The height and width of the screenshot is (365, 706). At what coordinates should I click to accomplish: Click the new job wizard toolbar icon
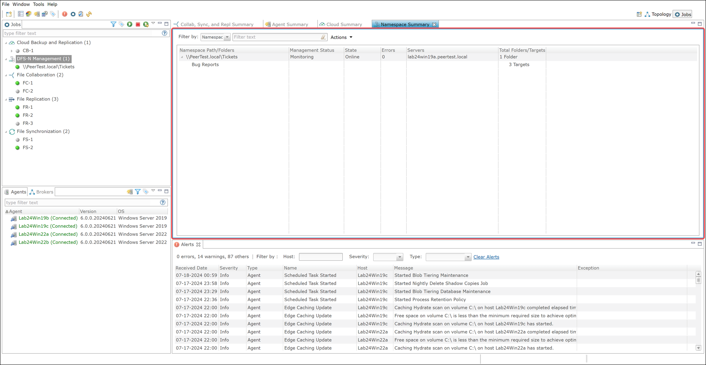pyautogui.click(x=9, y=14)
